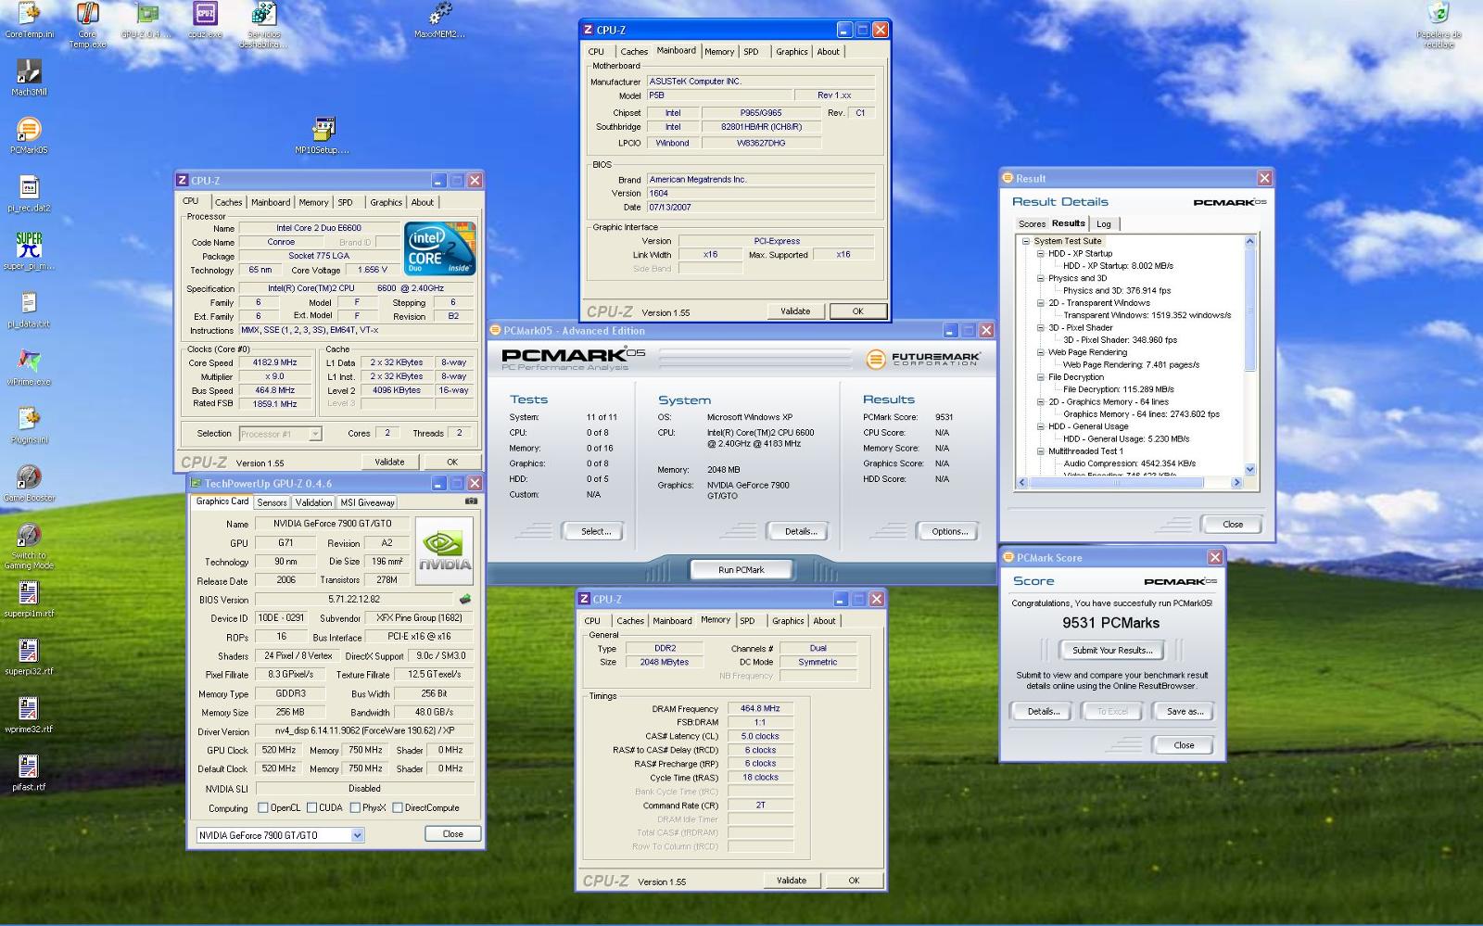Collapse 3D - Pixel Shader node
The height and width of the screenshot is (926, 1483).
coord(1041,327)
